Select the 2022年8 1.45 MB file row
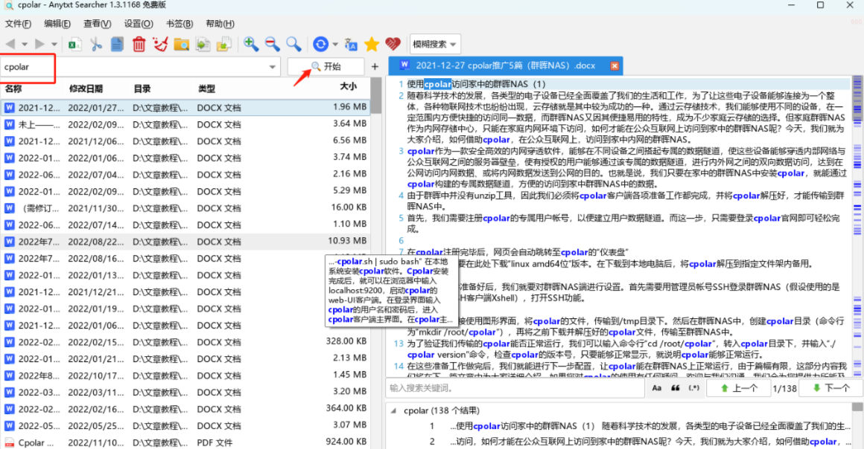This screenshot has width=864, height=449. (x=185, y=375)
